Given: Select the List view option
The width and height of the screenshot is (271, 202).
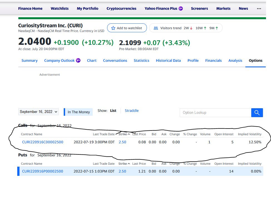Looking at the screenshot, I should [x=113, y=110].
